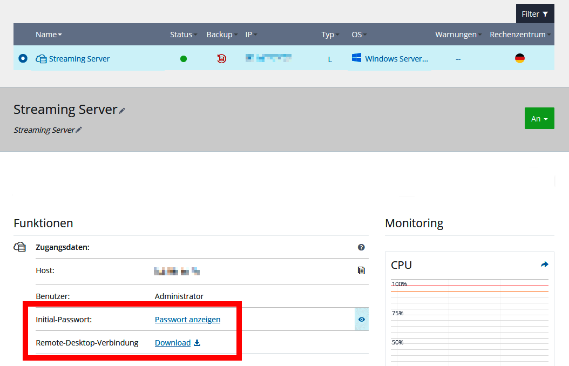The height and width of the screenshot is (366, 569).
Task: Open the Filter menu at top right
Action: 535,13
